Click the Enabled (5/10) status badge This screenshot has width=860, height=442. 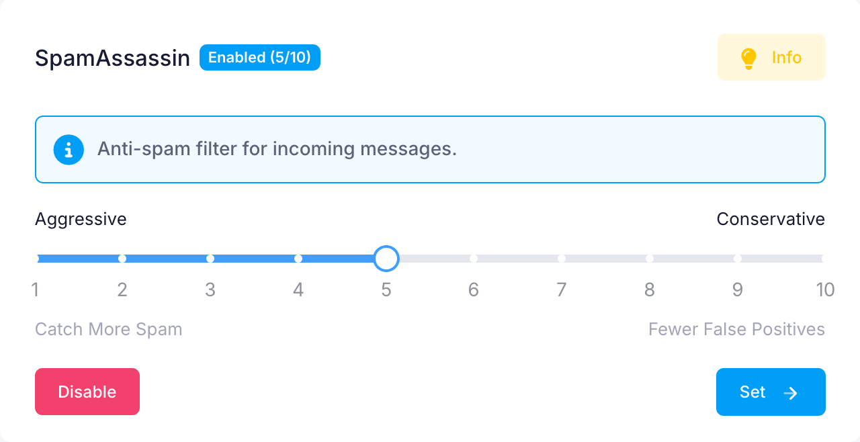pyautogui.click(x=260, y=58)
